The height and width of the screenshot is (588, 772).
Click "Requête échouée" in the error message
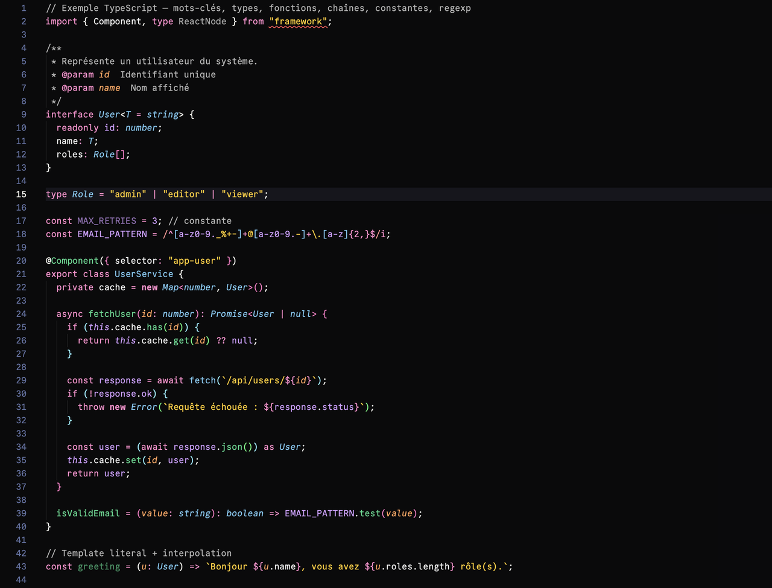[x=207, y=406]
